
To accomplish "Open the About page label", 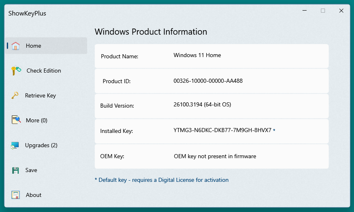I will click(x=34, y=195).
